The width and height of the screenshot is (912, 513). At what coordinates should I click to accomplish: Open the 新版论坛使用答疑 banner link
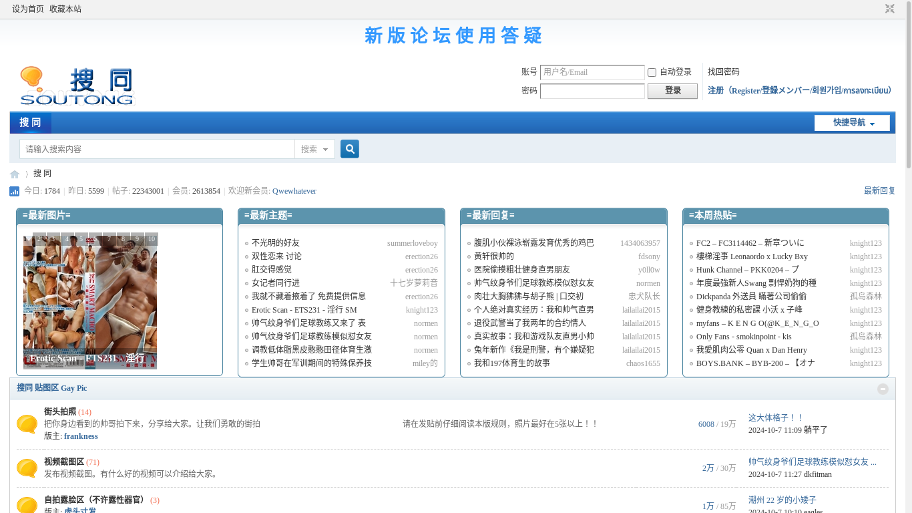click(454, 35)
